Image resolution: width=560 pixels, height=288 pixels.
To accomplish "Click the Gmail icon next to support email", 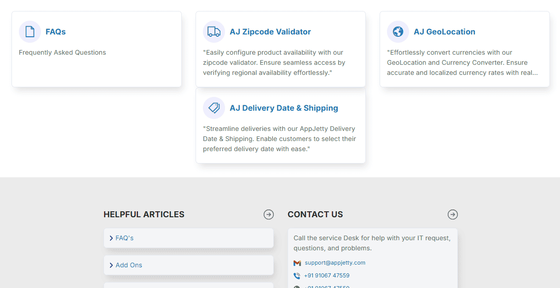I will point(297,263).
